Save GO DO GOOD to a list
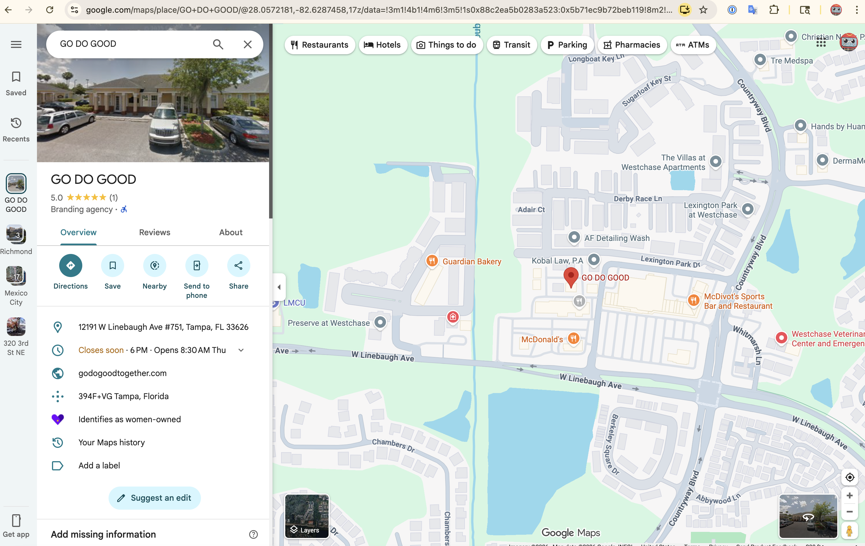 (112, 272)
